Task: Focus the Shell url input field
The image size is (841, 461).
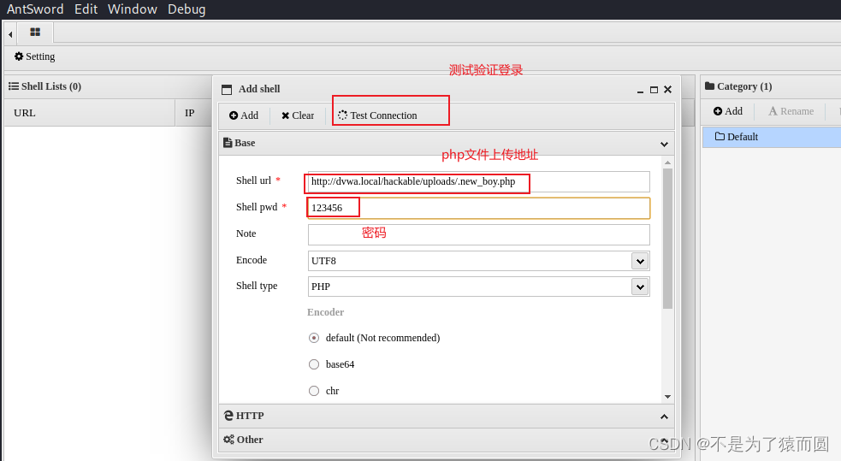Action: (478, 181)
